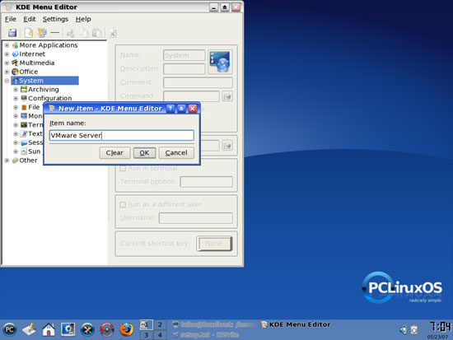The image size is (453, 340).
Task: Click the Internet globe icon
Action: click(x=15, y=54)
